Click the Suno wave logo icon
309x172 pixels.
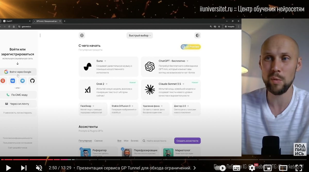(x=88, y=67)
